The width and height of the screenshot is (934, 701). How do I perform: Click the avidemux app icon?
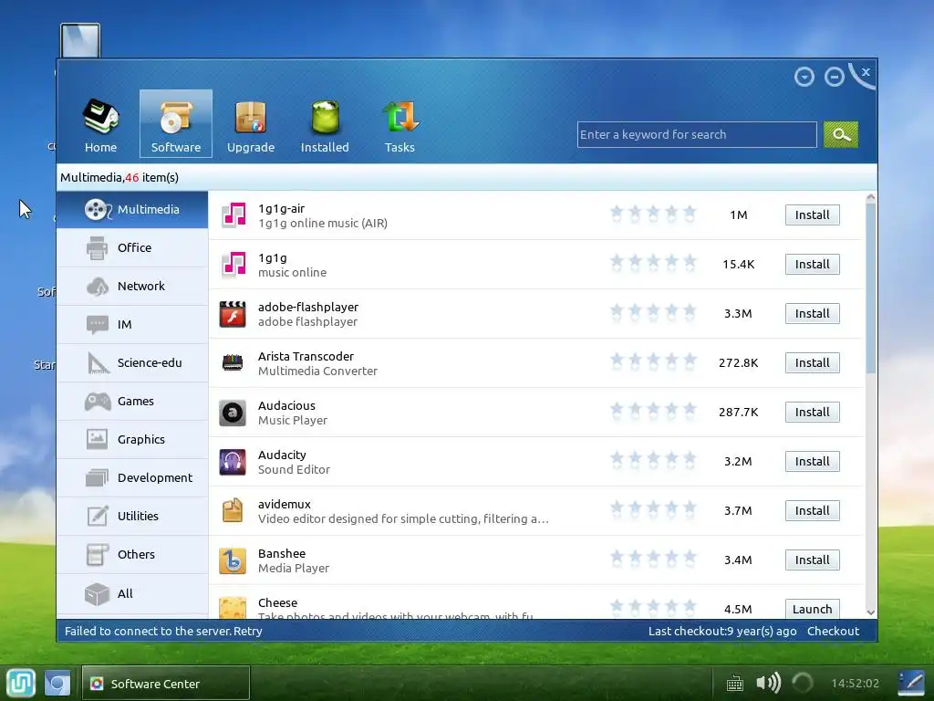click(233, 511)
